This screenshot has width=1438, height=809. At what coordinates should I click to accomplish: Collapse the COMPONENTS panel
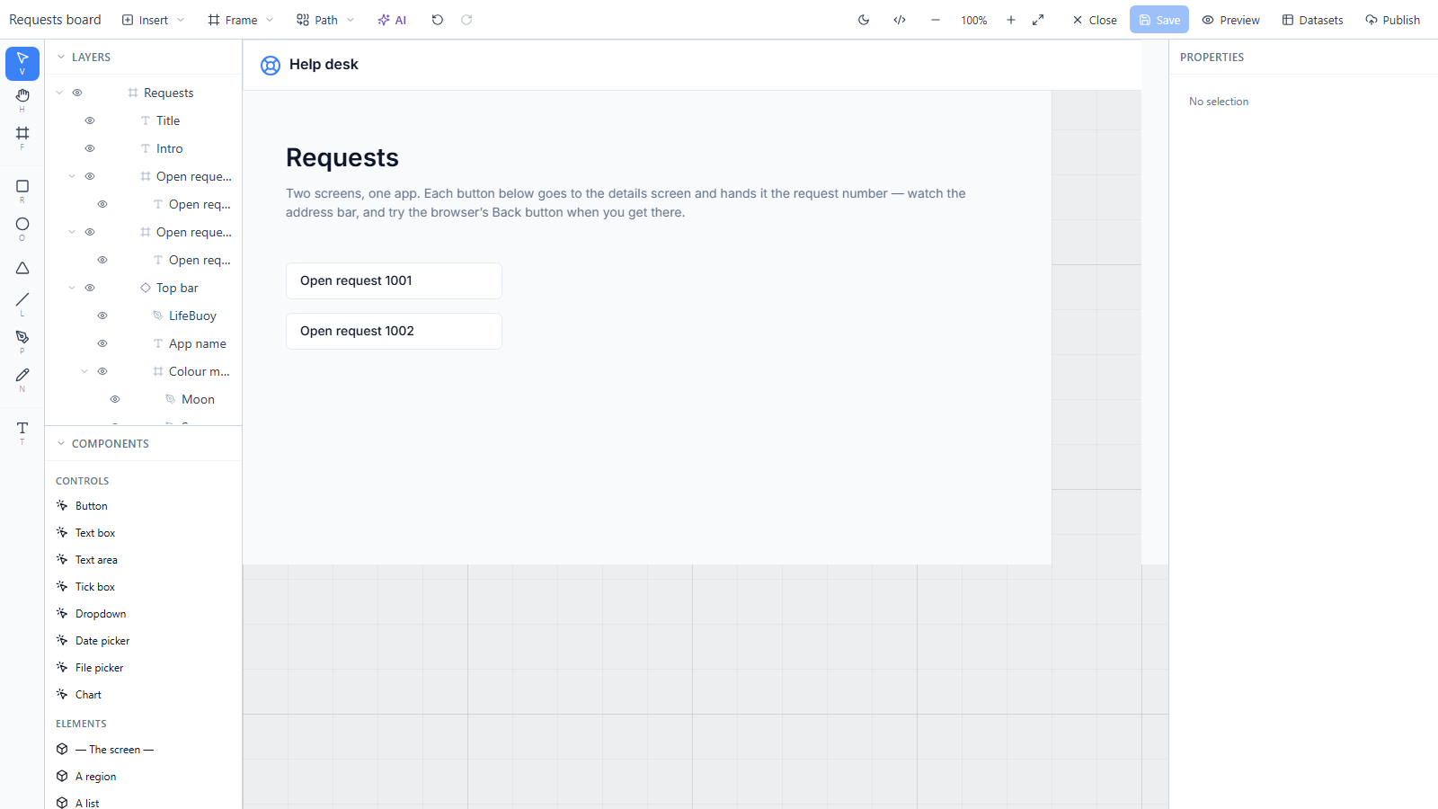(61, 443)
